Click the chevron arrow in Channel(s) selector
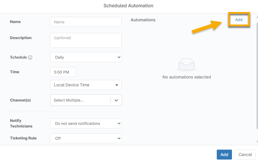 click(116, 100)
